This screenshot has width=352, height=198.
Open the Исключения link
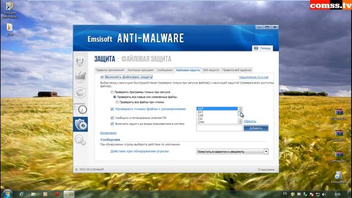click(x=108, y=133)
